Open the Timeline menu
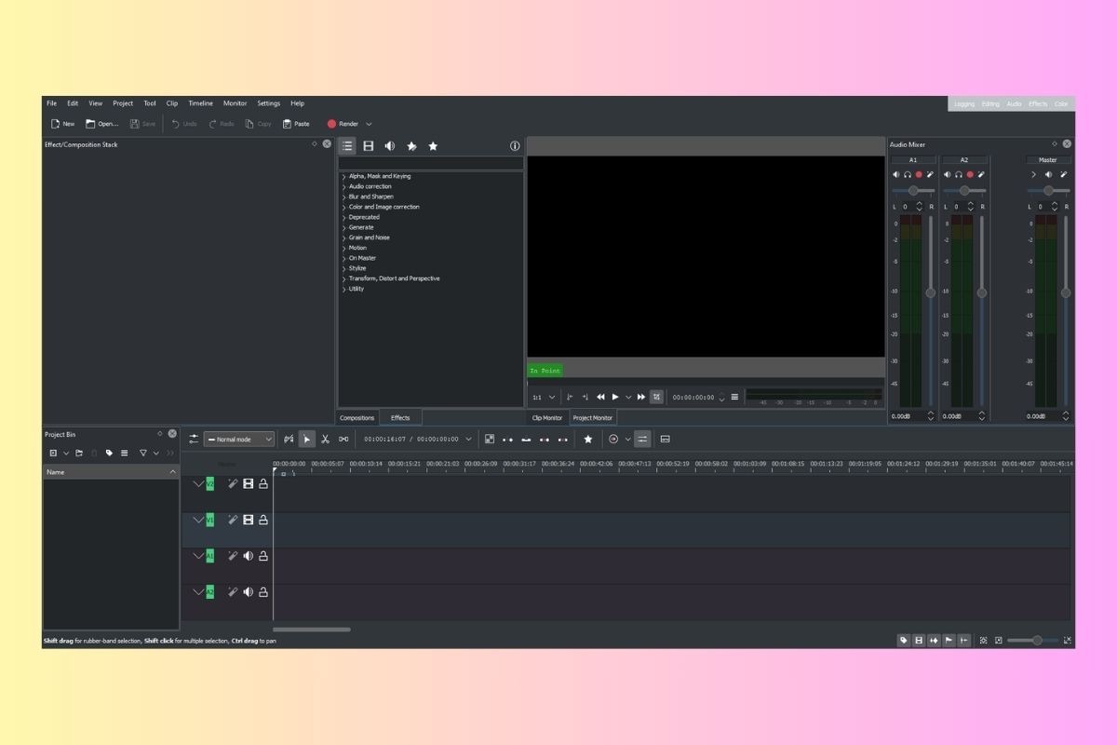Viewport: 1117px width, 745px height. point(200,103)
